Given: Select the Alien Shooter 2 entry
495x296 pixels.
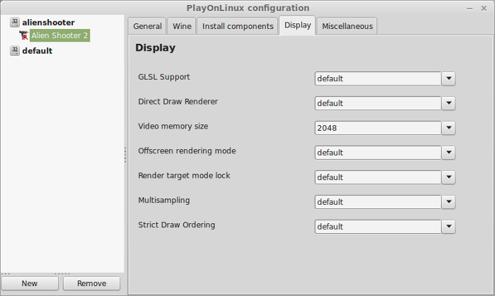Looking at the screenshot, I should point(59,35).
